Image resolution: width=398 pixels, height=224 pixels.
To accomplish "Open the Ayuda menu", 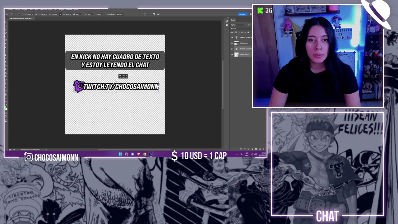I will tap(76, 10).
